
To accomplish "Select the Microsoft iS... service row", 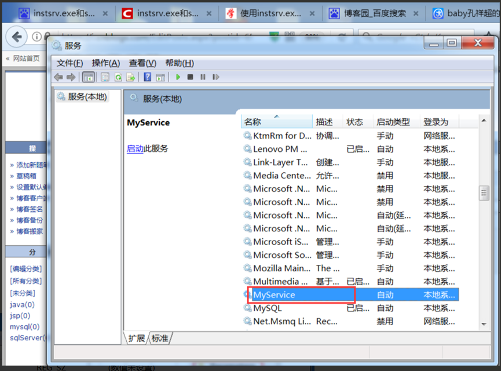I will [350, 242].
